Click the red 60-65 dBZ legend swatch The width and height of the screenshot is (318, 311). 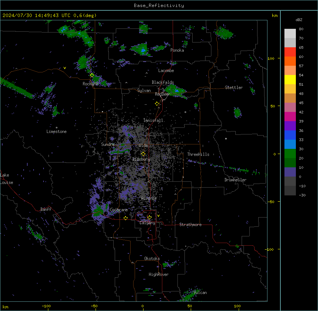(290, 52)
